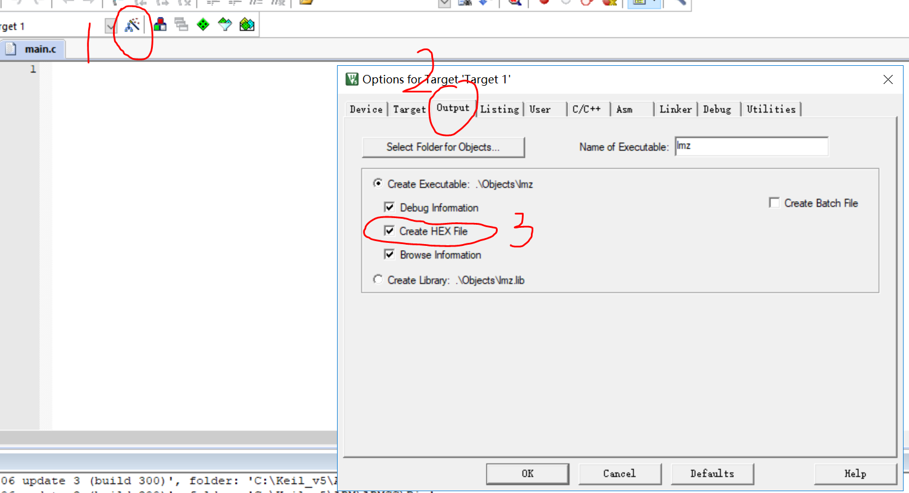Open the Linker tab
Screen dimensions: 909x493
tap(675, 109)
